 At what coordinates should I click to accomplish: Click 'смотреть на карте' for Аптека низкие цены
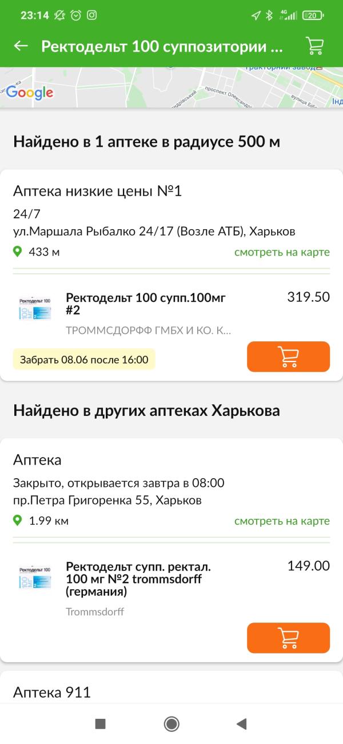282,252
